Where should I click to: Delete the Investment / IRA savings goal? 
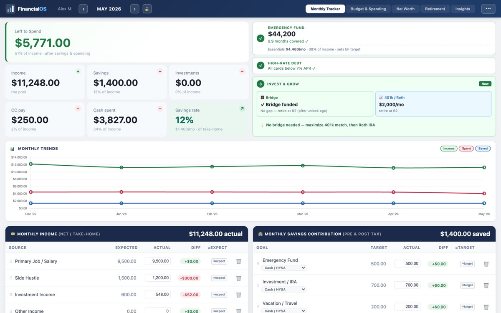pyautogui.click(x=486, y=286)
